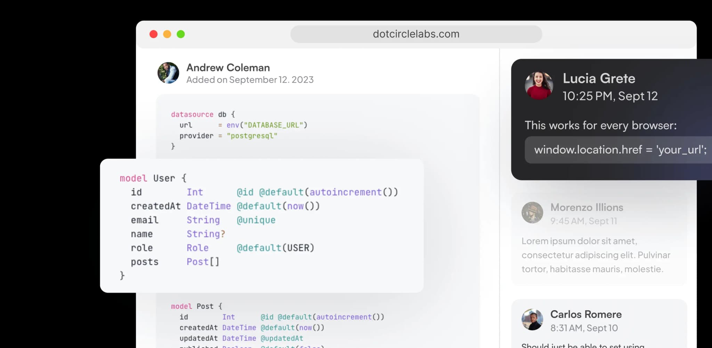
Task: Click the 8:31 AM, Sept 10 timestamp
Action: click(584, 328)
